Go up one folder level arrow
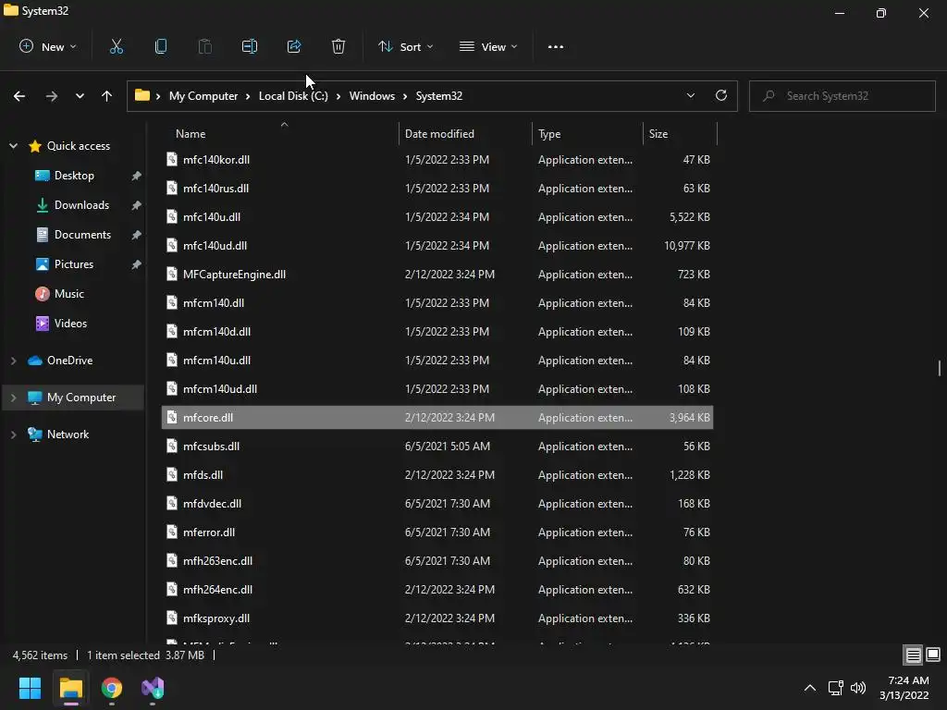This screenshot has width=947, height=710. point(107,96)
